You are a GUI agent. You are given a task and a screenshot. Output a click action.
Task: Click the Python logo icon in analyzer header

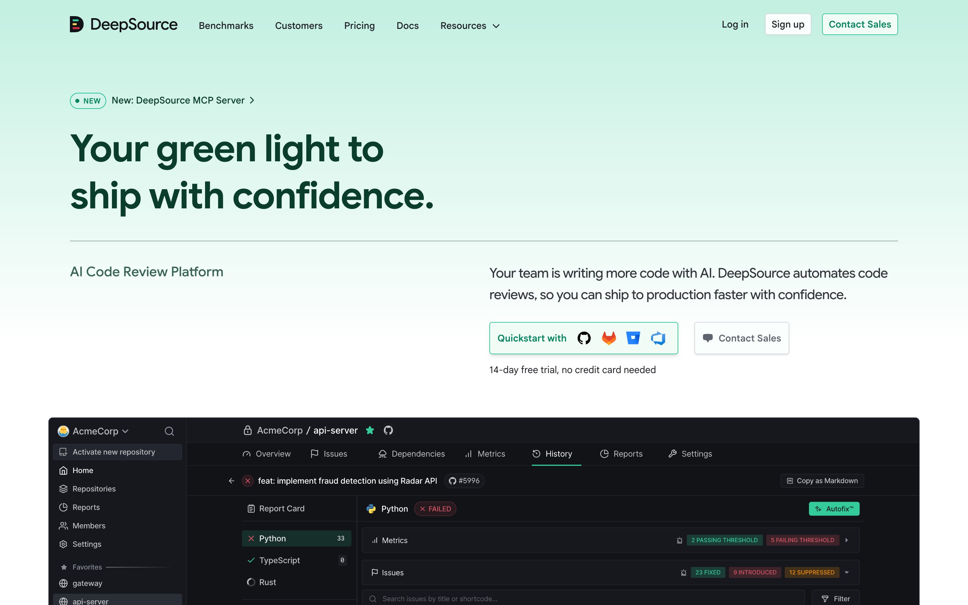click(371, 509)
